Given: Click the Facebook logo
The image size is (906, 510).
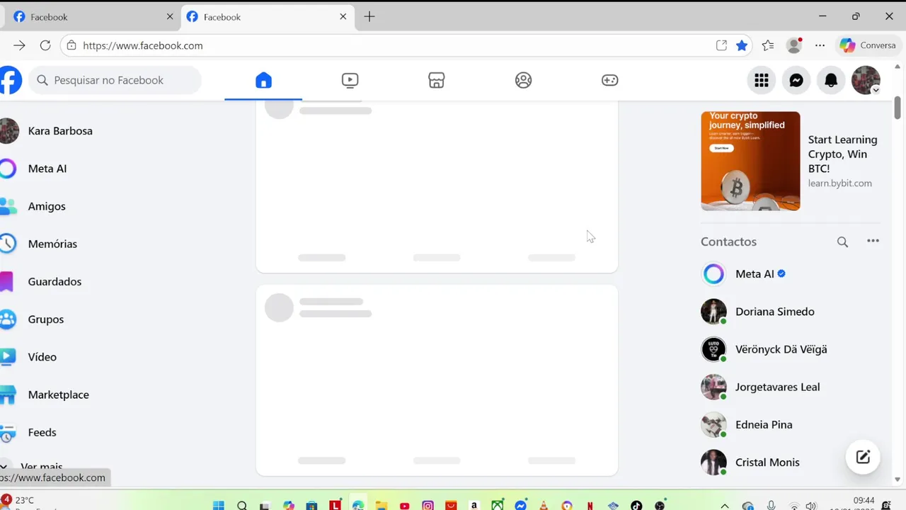Looking at the screenshot, I should 10,80.
